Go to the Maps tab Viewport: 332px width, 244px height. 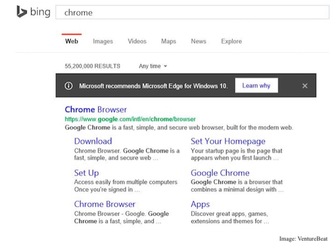tap(168, 41)
